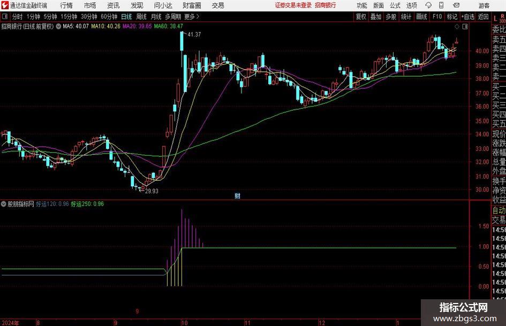506x326 pixels.
Task: Click the 叠加 overlay button
Action: click(376, 17)
